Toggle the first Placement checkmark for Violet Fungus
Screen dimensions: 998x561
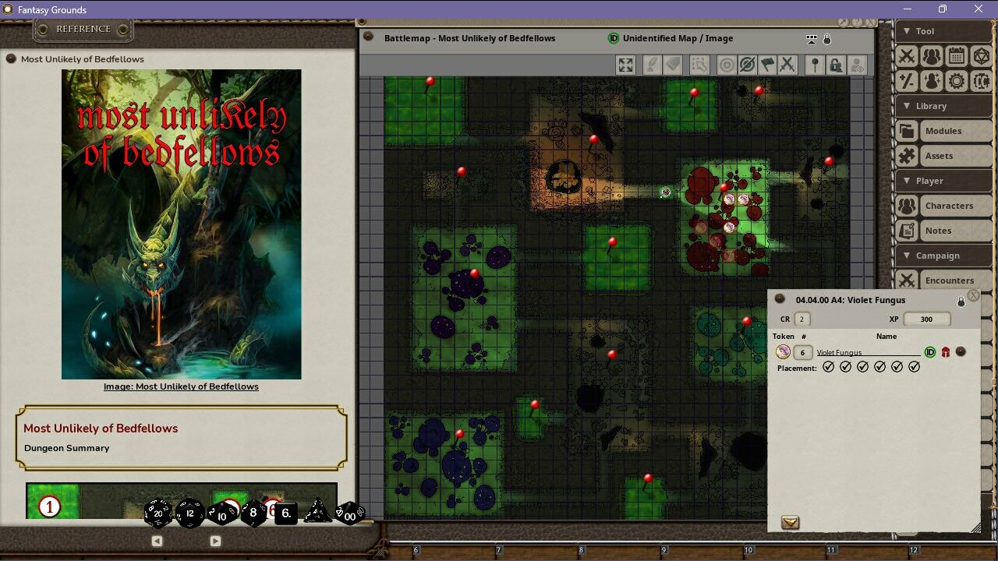[x=828, y=366]
